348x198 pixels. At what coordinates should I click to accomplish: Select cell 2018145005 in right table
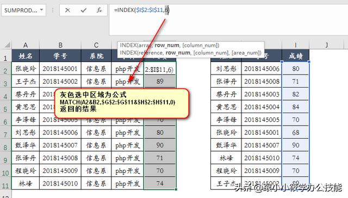pos(262,120)
